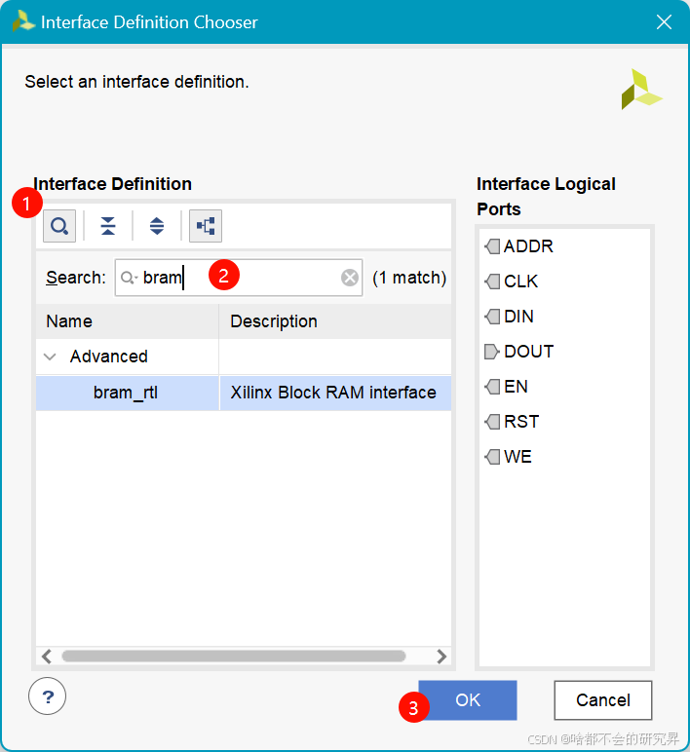
Task: Close the Interface Definition Chooser dialog
Action: pos(664,22)
